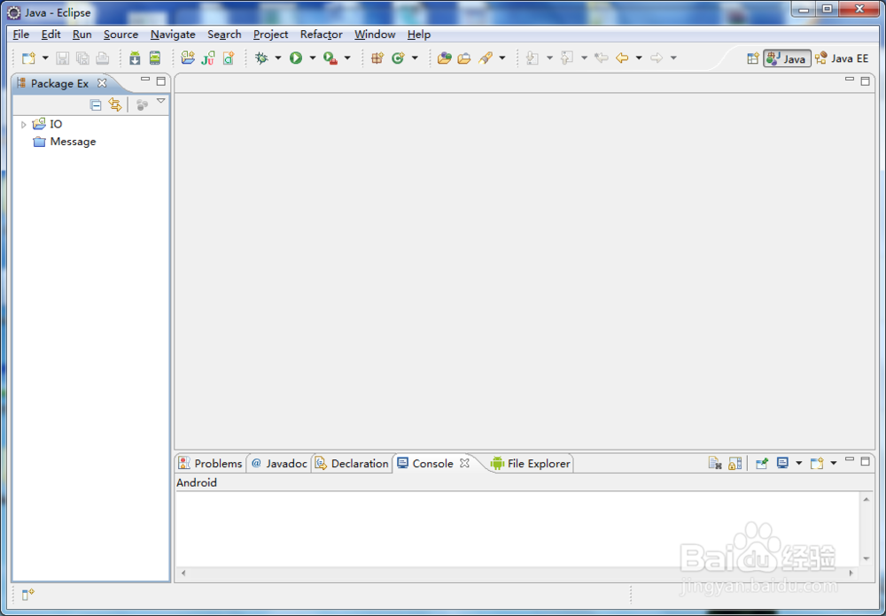Switch to the File Explorer tab
This screenshot has width=886, height=616.
click(x=531, y=464)
